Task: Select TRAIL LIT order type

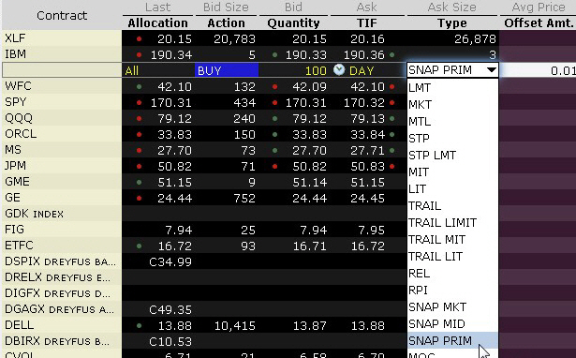Action: click(x=452, y=257)
